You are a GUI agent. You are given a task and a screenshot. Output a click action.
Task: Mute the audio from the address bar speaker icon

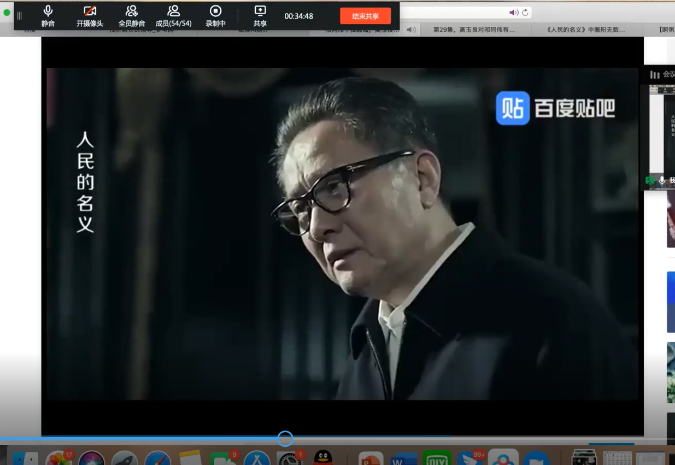tap(513, 13)
